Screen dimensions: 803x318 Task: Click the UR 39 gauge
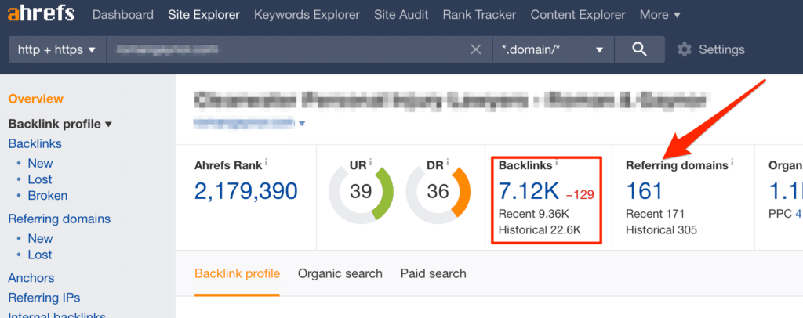click(361, 192)
